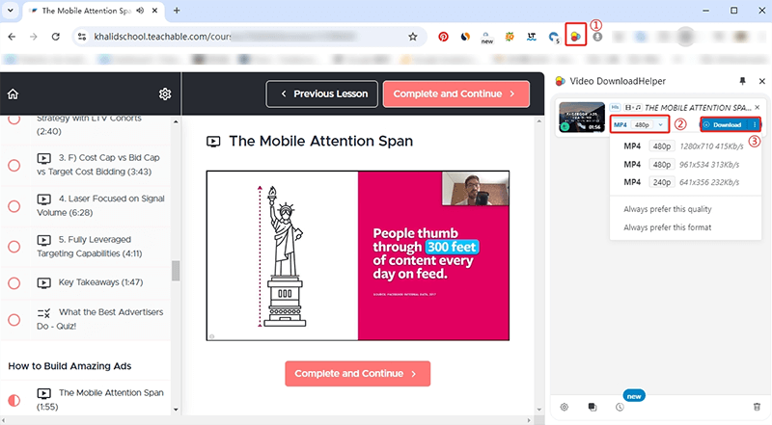Open a new browser tab

click(x=177, y=11)
